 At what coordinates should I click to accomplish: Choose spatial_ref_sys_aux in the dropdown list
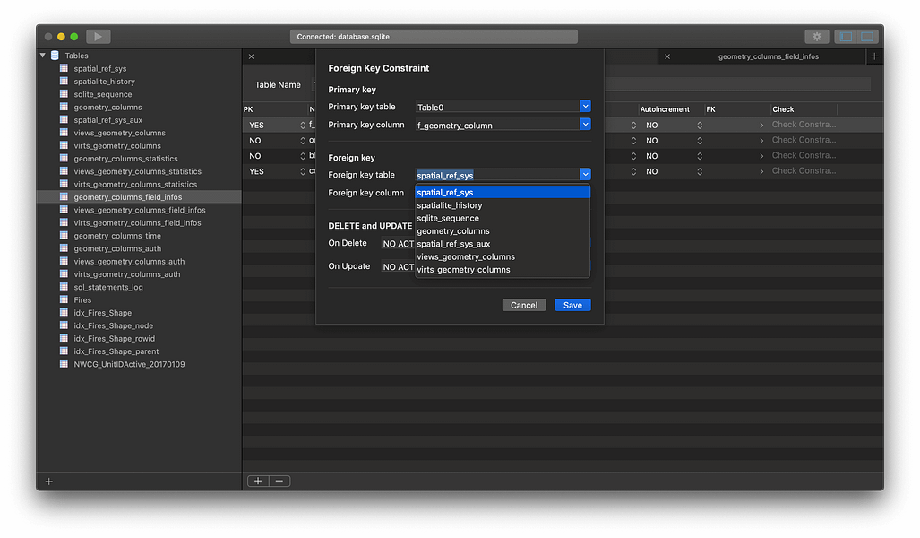point(503,244)
